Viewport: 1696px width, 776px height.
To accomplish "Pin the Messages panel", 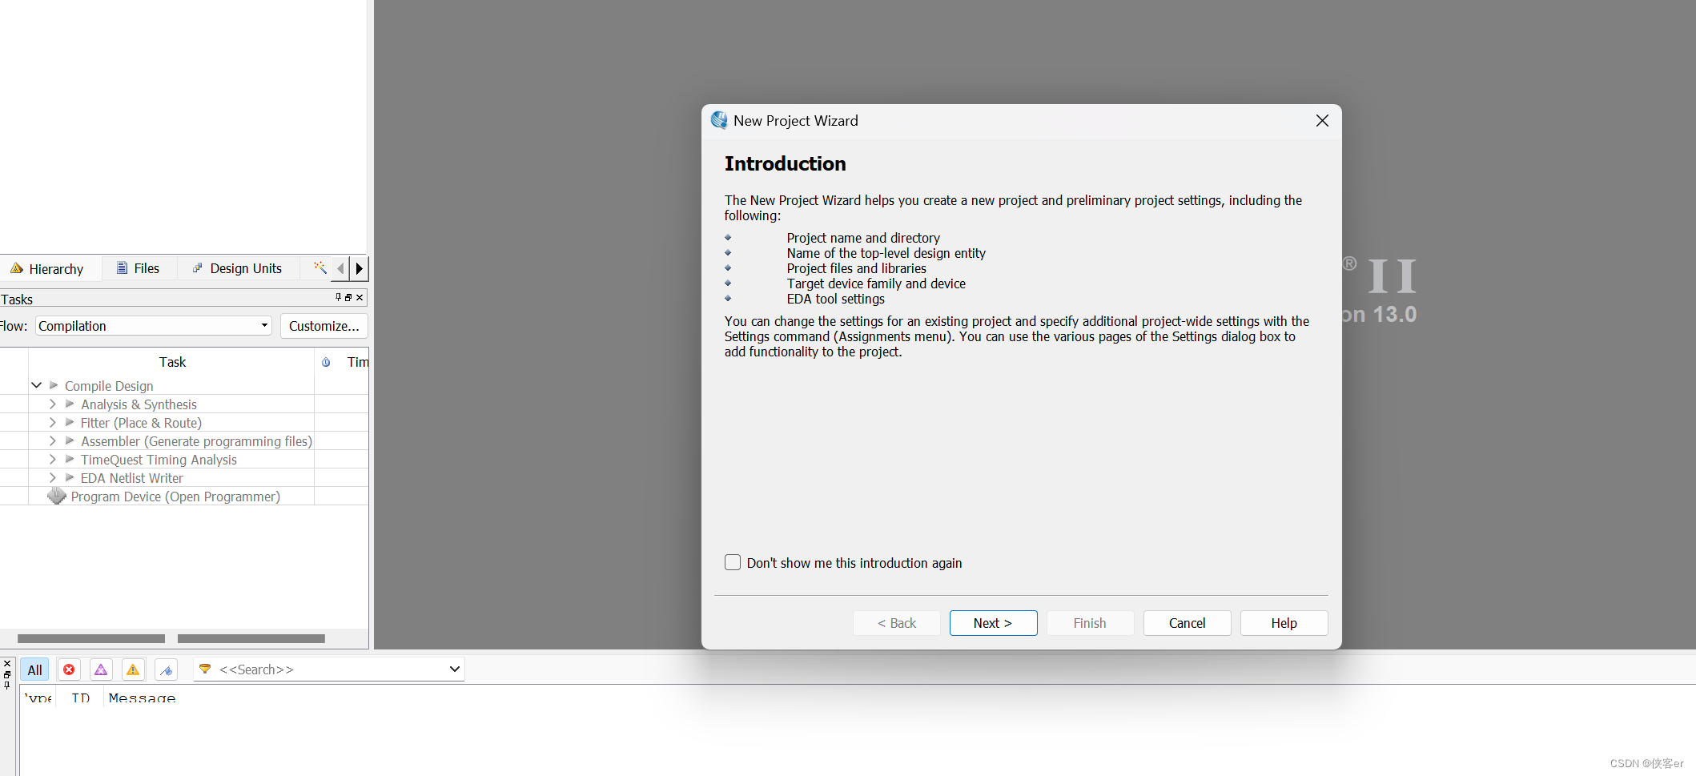I will [x=7, y=685].
